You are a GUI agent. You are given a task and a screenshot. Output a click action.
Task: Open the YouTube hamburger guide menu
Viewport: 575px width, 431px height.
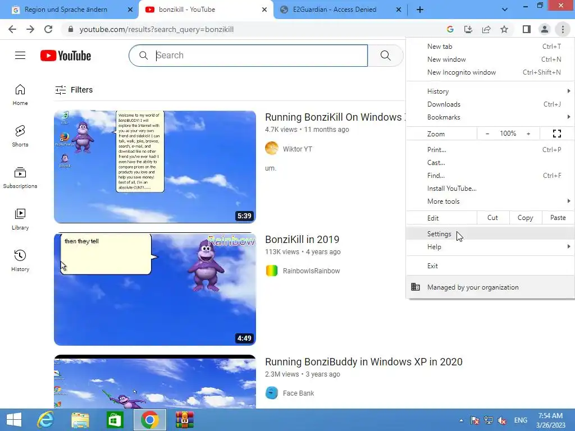[20, 56]
